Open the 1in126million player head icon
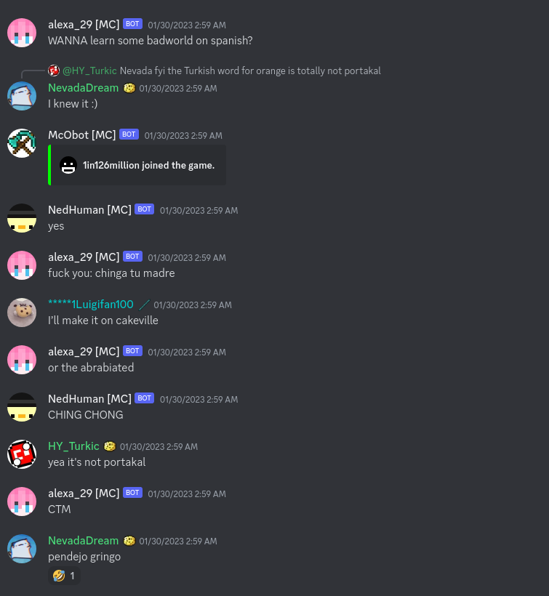This screenshot has width=549, height=596. 68,165
